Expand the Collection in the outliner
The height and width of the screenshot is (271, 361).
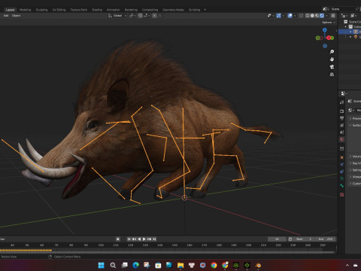(x=346, y=27)
